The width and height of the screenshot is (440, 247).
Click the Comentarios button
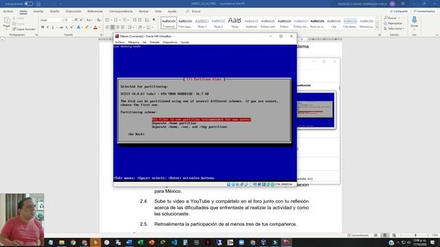(424, 11)
